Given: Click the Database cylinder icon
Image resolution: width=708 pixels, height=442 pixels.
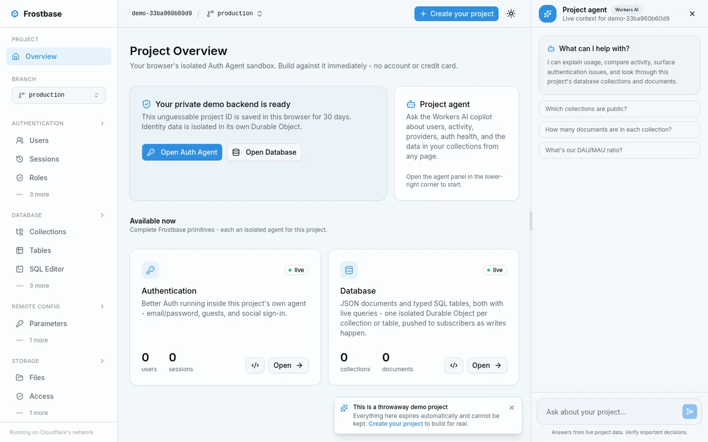Looking at the screenshot, I should point(349,270).
